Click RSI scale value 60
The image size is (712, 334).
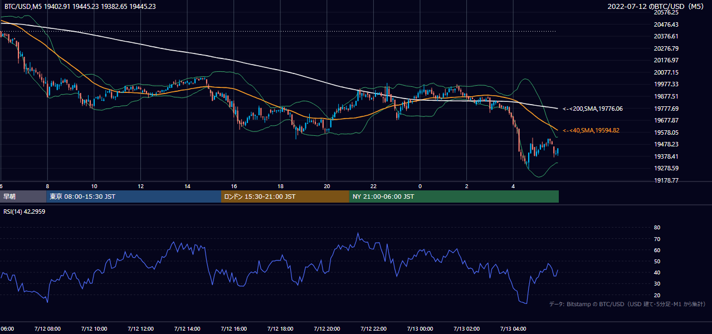[x=657, y=250]
